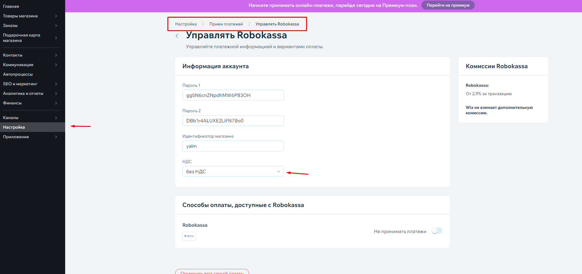This screenshot has height=274, width=582.
Task: Click Комиссии Robokassa heading
Action: 497,66
